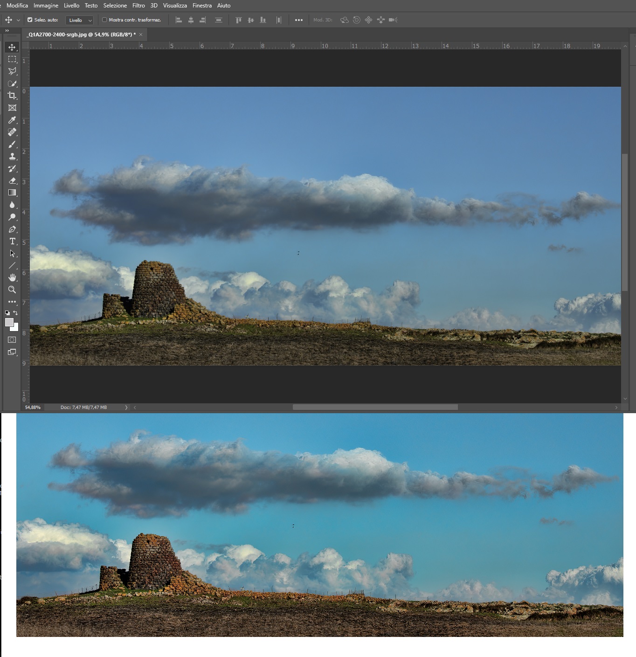Open the Move tool preset picker arrow
The height and width of the screenshot is (657, 636).
point(18,20)
